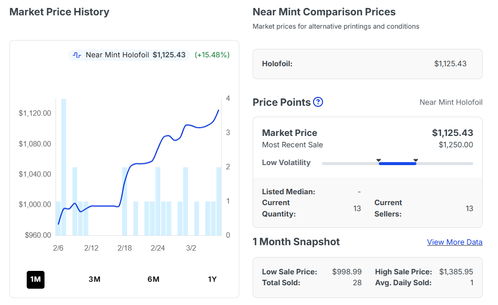This screenshot has height=305, width=498.
Task: Click the green +15.48% change indicator
Action: [x=212, y=55]
